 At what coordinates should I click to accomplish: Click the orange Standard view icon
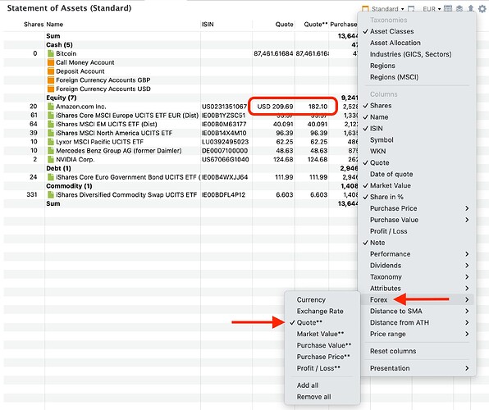tap(365, 9)
